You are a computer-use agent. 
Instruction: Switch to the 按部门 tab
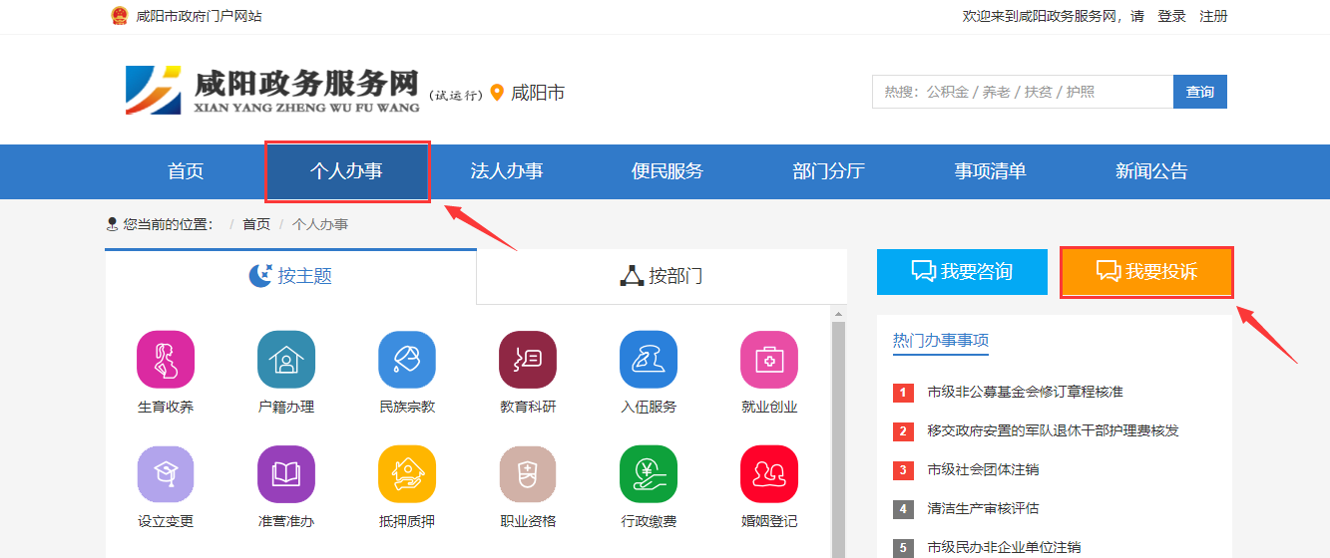[x=662, y=276]
